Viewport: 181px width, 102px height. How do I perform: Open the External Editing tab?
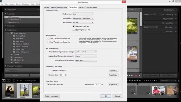coord(62,7)
